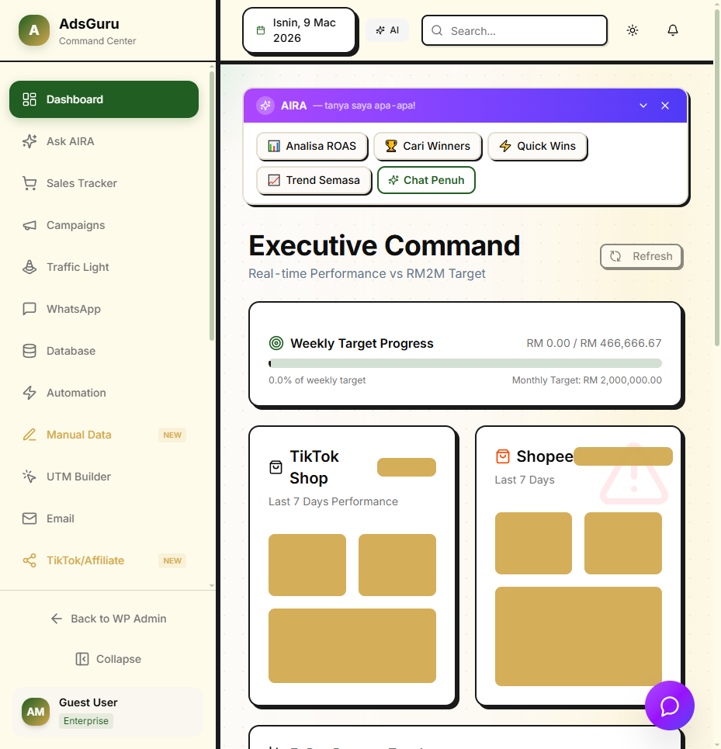721x749 pixels.
Task: Collapse the sidebar
Action: [x=108, y=658]
